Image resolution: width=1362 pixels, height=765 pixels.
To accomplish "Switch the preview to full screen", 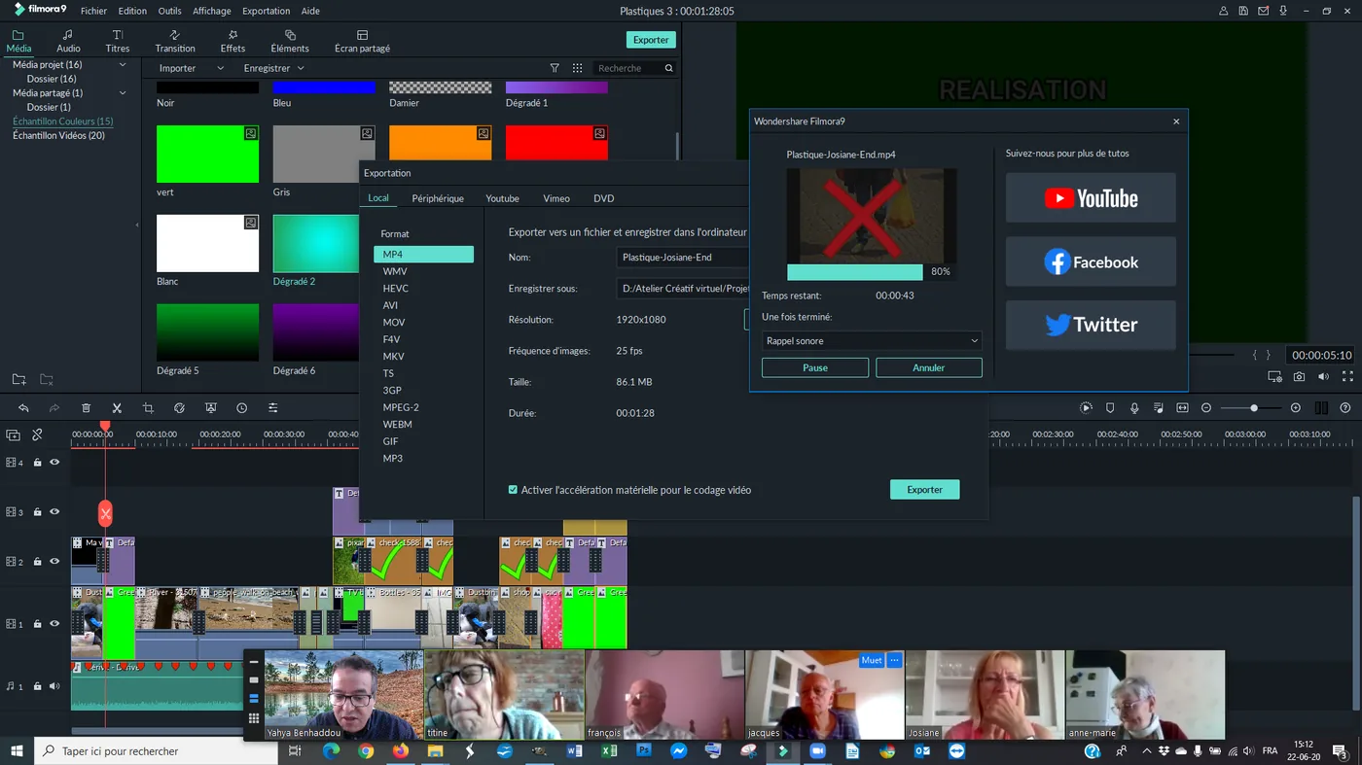I will point(1347,377).
